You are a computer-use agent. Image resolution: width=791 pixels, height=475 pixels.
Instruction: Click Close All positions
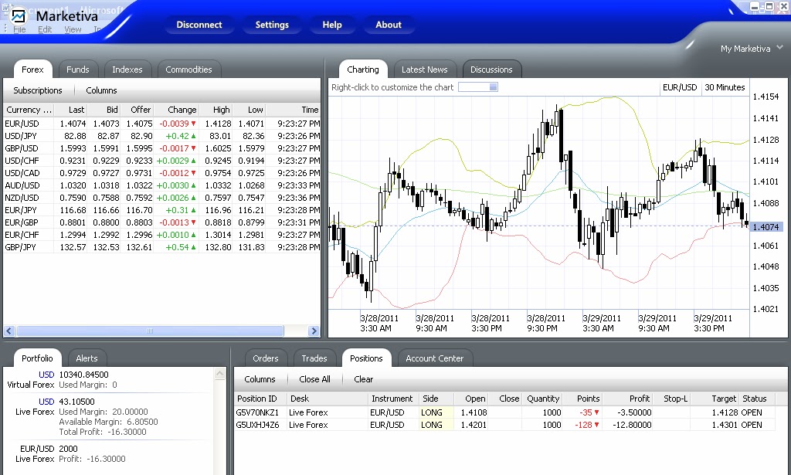coord(315,379)
